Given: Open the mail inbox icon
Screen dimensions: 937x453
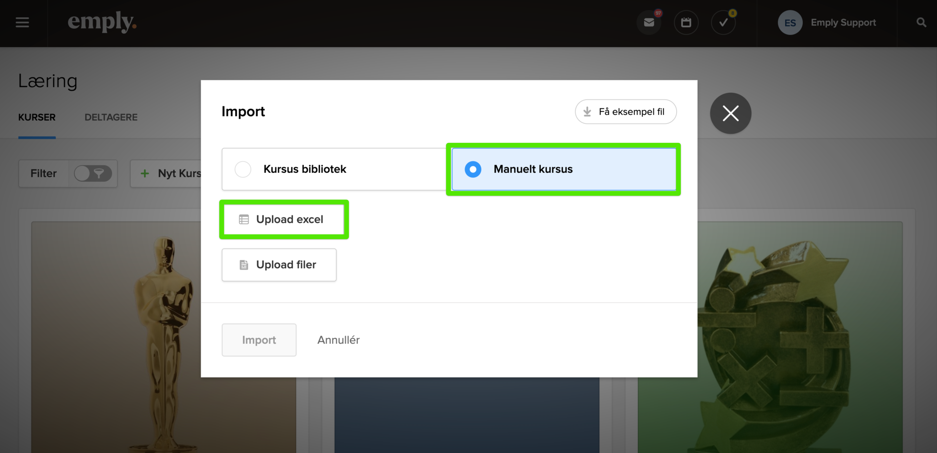Looking at the screenshot, I should [x=649, y=22].
